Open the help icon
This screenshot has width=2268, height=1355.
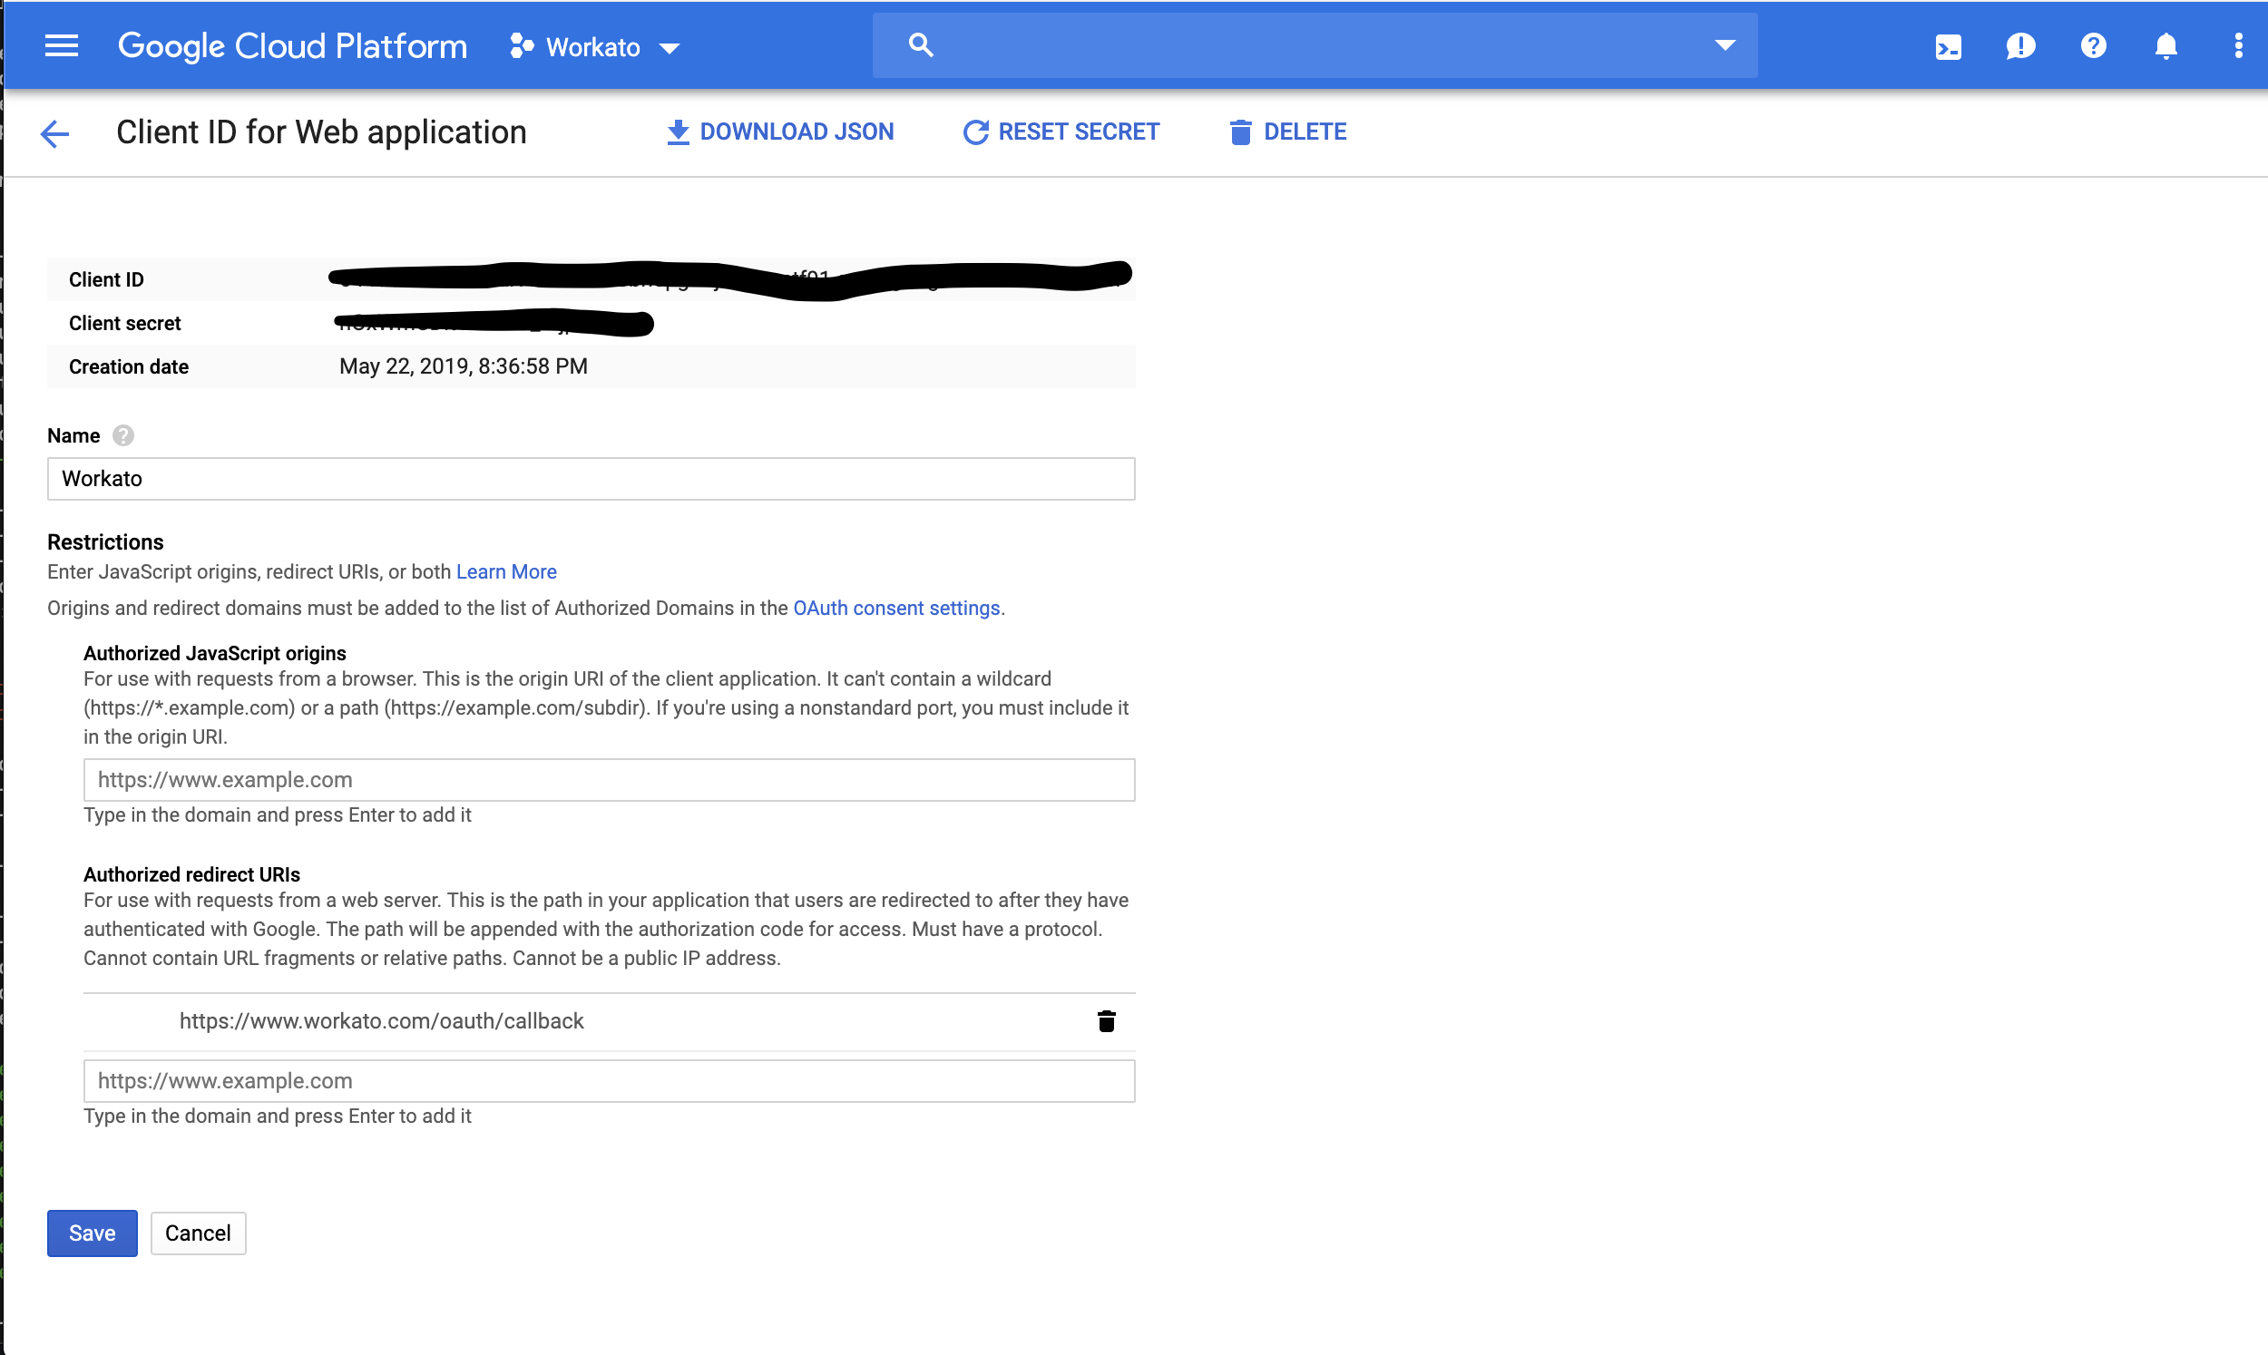(2093, 45)
